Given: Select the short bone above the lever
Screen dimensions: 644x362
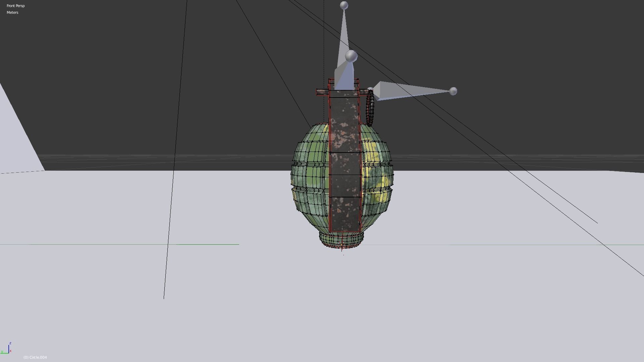Looking at the screenshot, I should pyautogui.click(x=345, y=75).
